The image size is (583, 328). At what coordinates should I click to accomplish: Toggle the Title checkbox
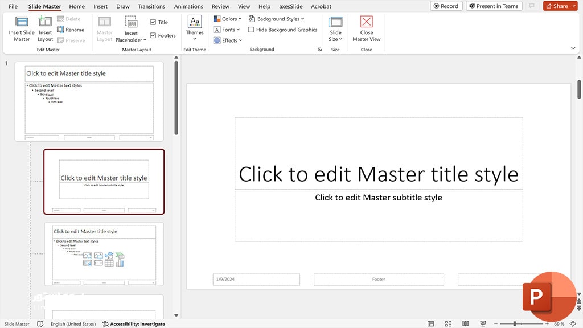(153, 22)
